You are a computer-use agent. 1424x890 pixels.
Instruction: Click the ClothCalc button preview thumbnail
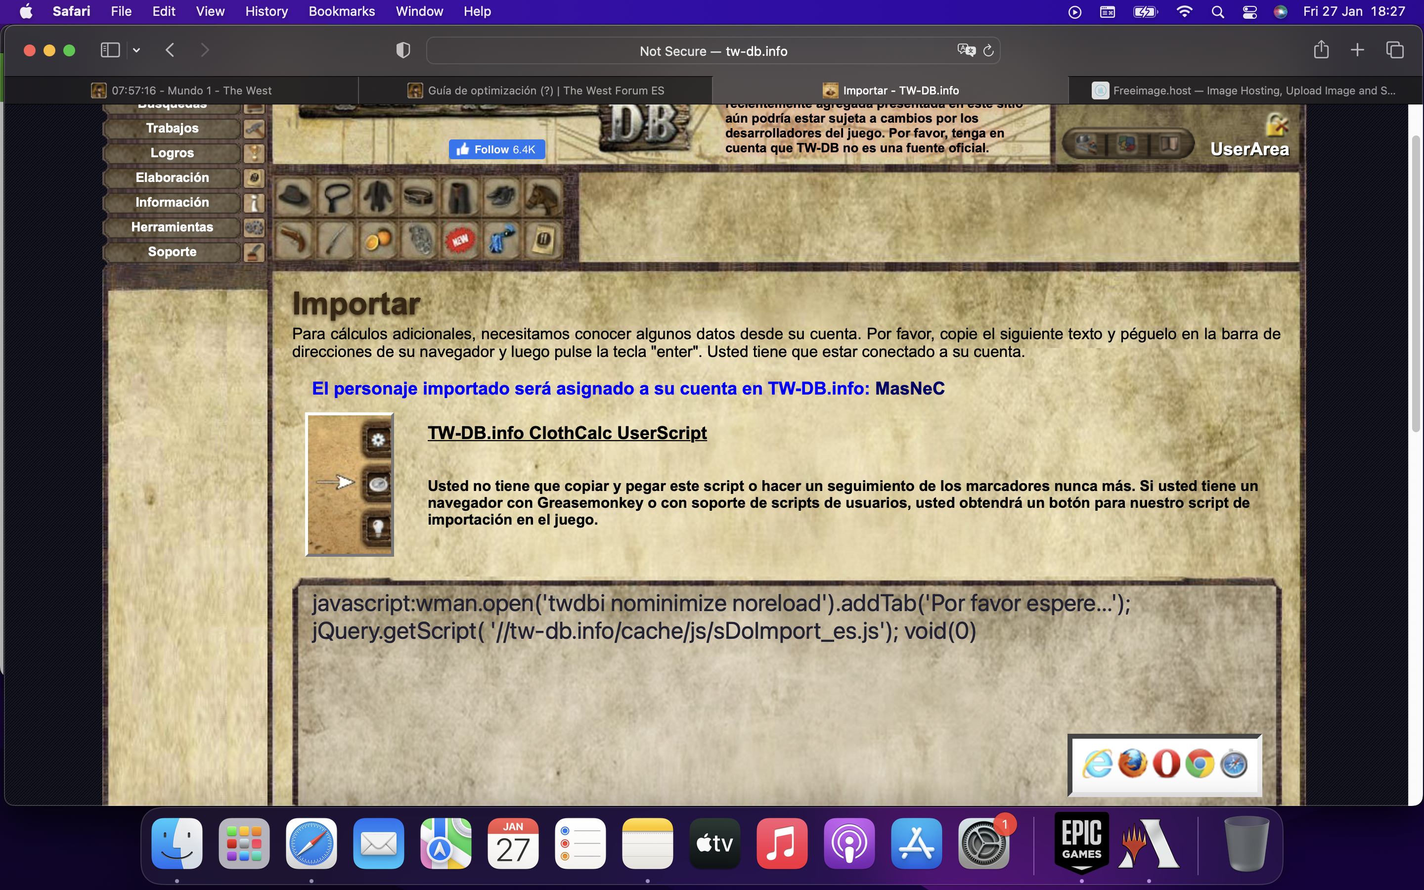click(350, 485)
